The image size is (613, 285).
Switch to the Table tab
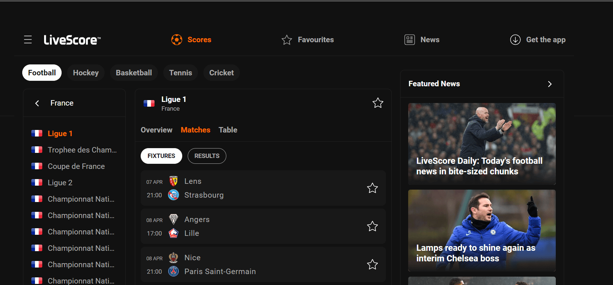[228, 130]
